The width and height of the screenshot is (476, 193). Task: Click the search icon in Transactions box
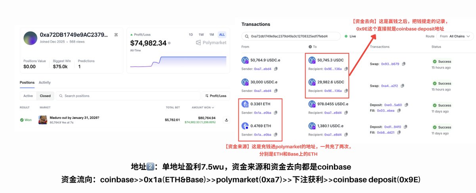click(246, 36)
